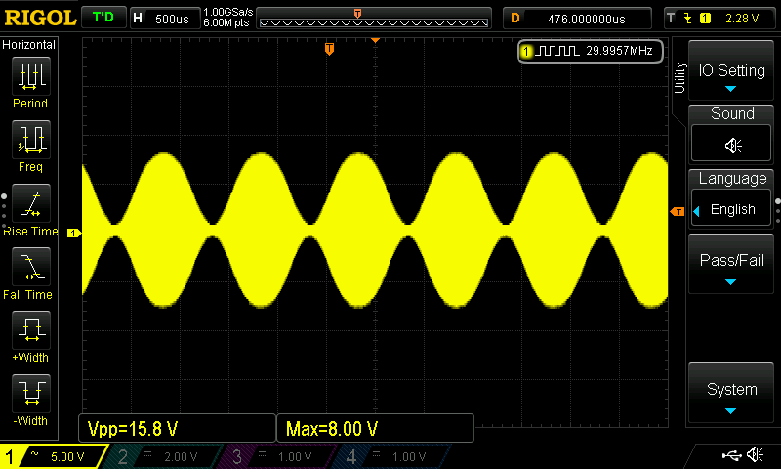This screenshot has height=469, width=781.
Task: Click the 1.00GSa/s sample rate text
Action: [x=228, y=12]
